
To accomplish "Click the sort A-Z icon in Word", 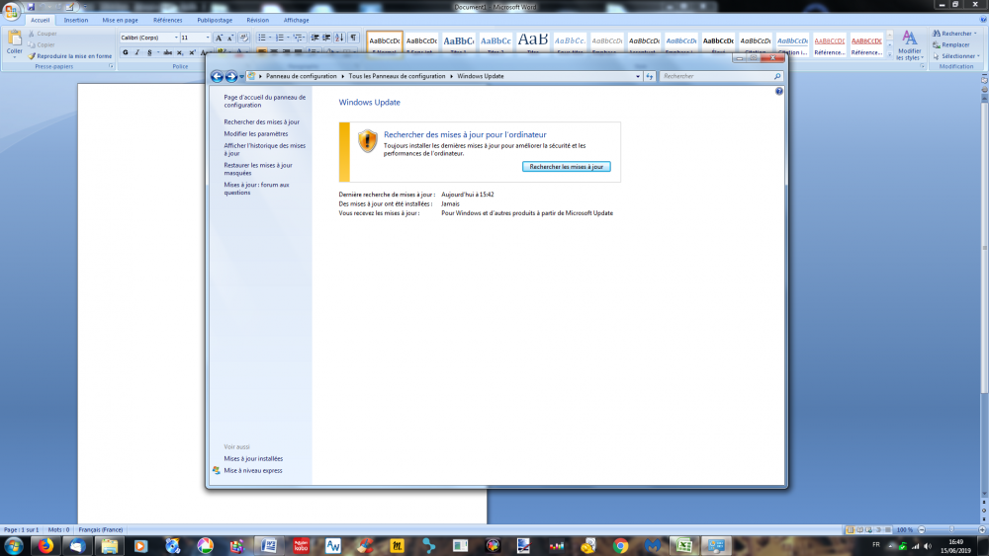I will 340,38.
